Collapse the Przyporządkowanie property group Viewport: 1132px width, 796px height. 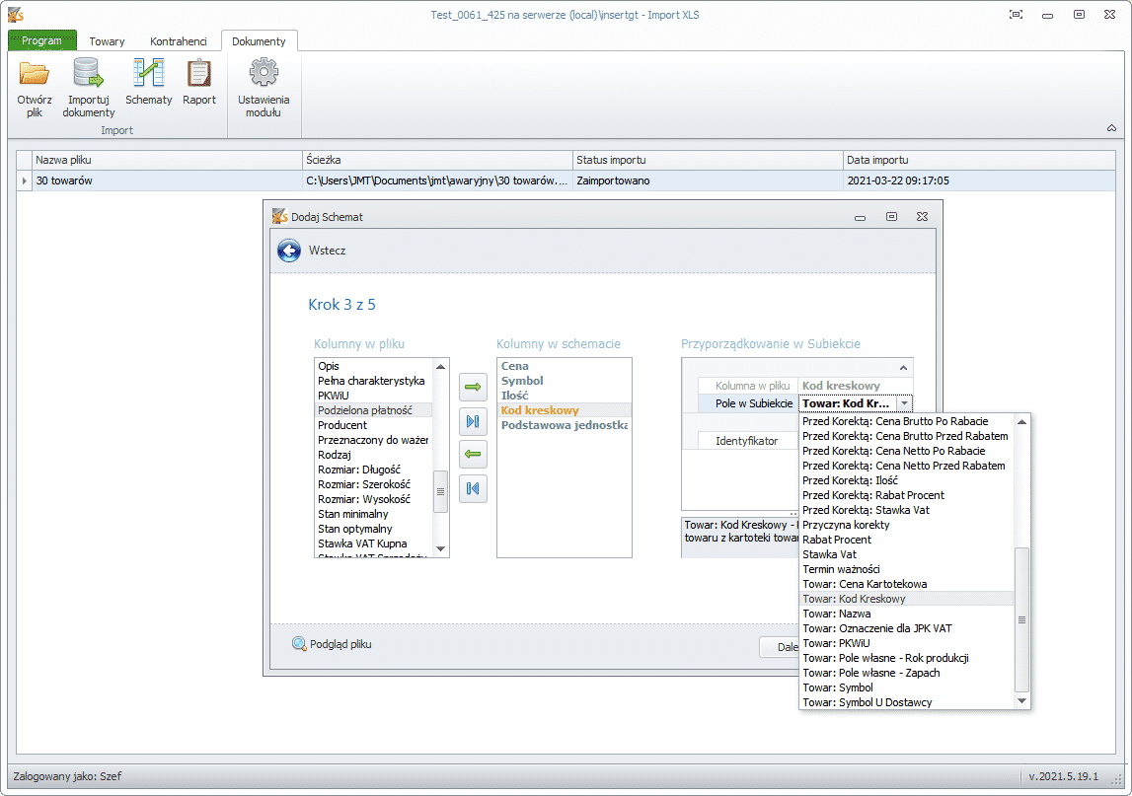[903, 368]
